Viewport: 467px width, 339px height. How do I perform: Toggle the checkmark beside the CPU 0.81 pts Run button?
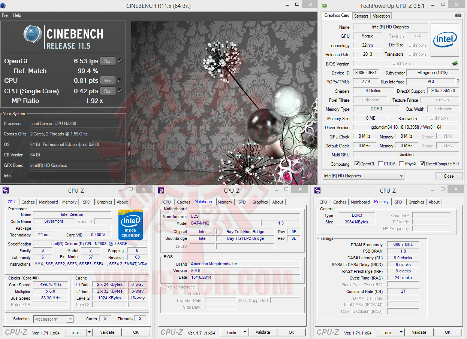(120, 80)
